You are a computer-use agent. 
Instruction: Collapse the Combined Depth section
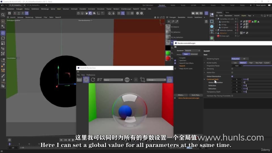coord(204,79)
